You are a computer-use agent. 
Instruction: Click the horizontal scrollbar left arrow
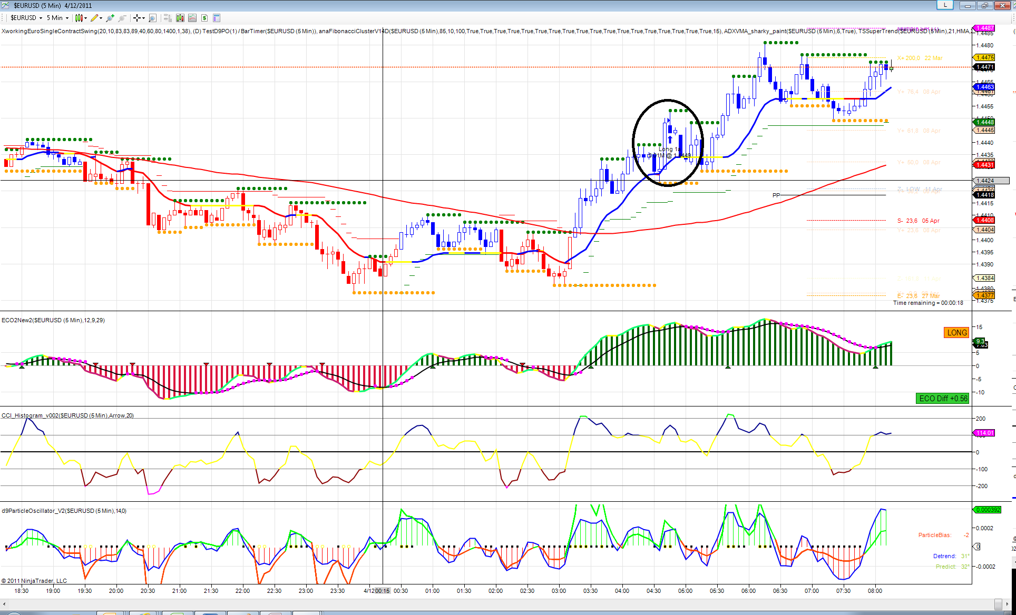(x=5, y=604)
